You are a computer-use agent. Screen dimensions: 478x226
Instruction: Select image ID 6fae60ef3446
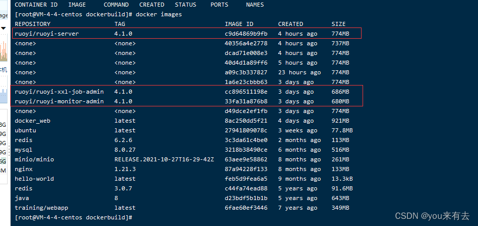(246, 208)
